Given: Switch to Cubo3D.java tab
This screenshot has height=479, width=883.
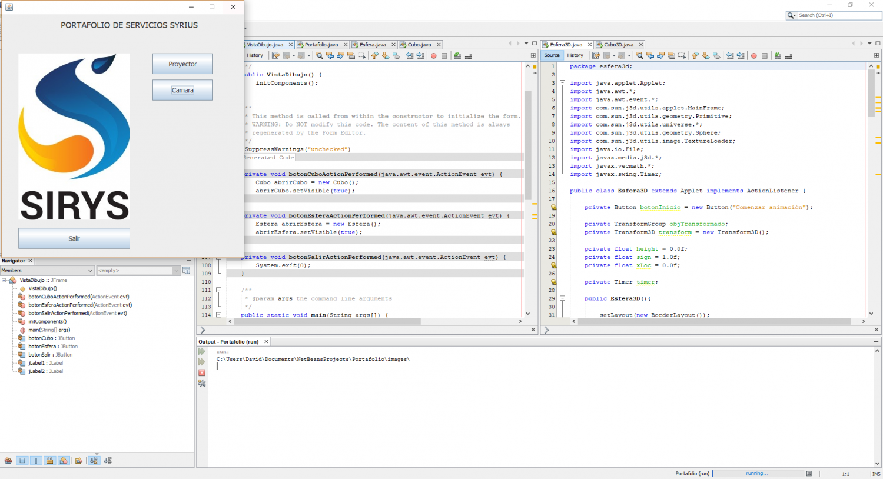Looking at the screenshot, I should 619,45.
